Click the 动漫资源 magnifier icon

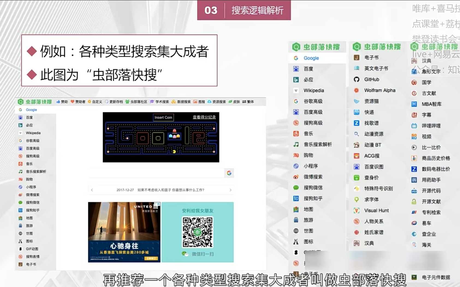(x=356, y=134)
